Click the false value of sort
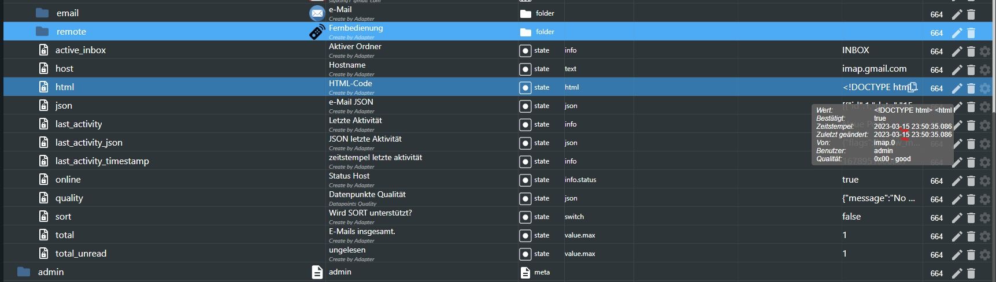Image resolution: width=996 pixels, height=282 pixels. point(851,217)
